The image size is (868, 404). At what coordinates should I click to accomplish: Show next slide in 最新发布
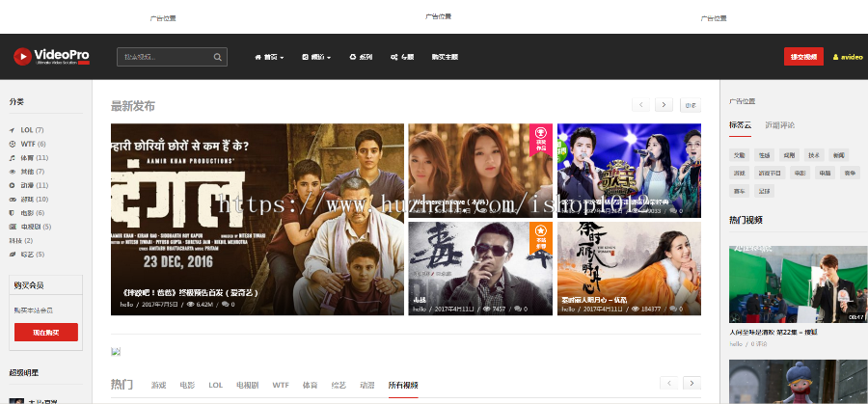pos(664,104)
